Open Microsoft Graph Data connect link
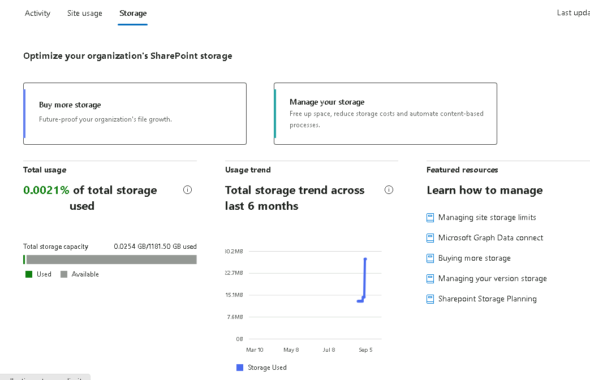Image resolution: width=590 pixels, height=380 pixels. (x=490, y=237)
